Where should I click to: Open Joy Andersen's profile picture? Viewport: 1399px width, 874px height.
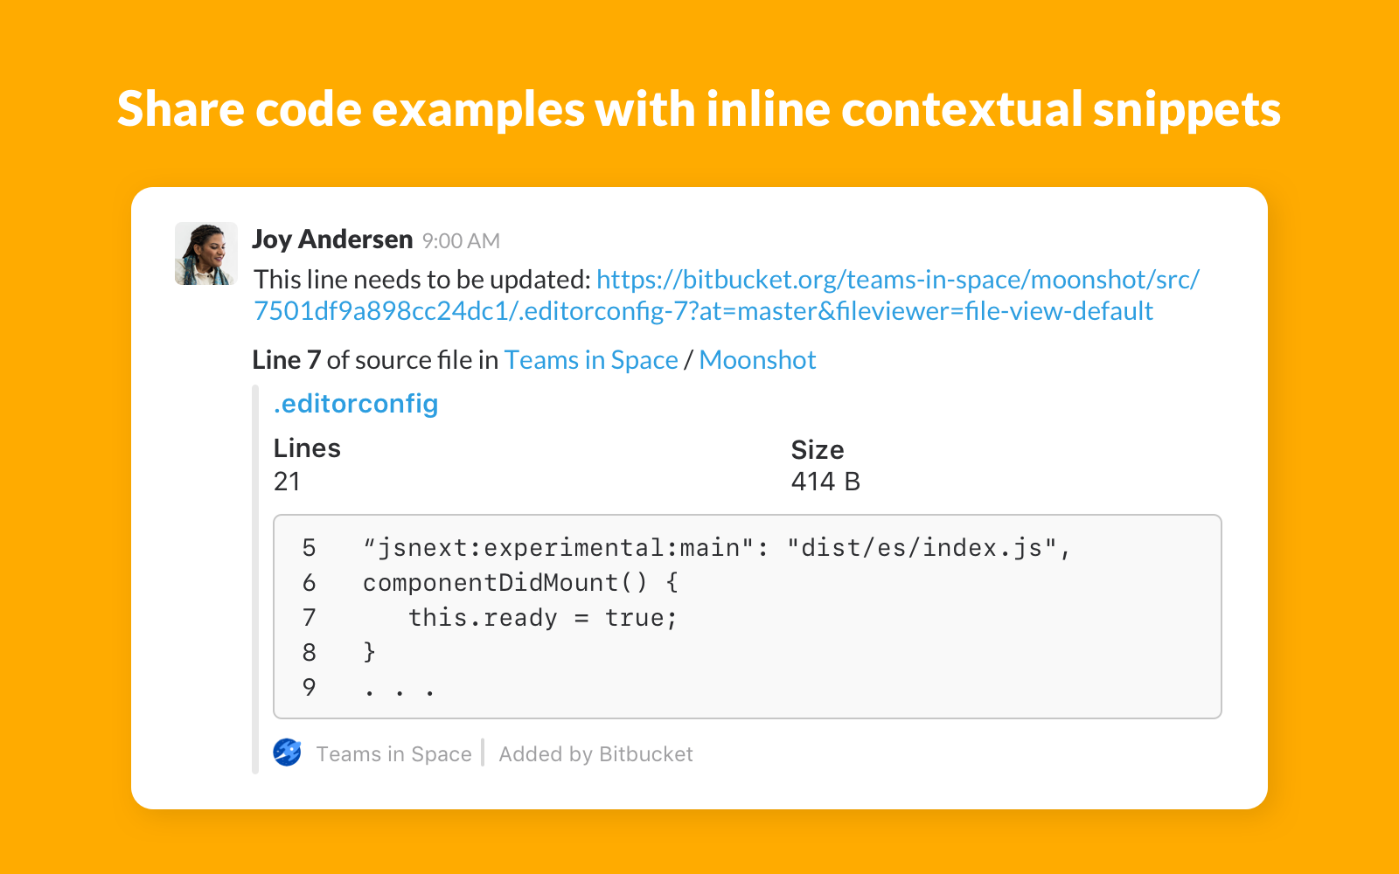(x=206, y=253)
